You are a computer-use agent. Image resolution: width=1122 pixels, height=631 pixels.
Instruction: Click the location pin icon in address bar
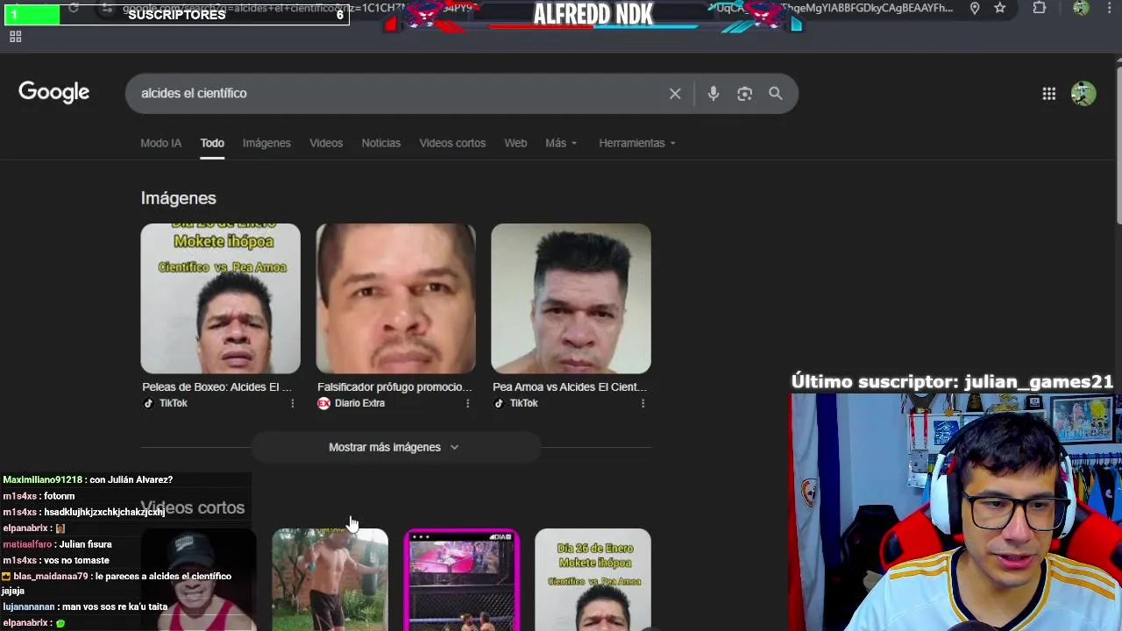point(975,8)
